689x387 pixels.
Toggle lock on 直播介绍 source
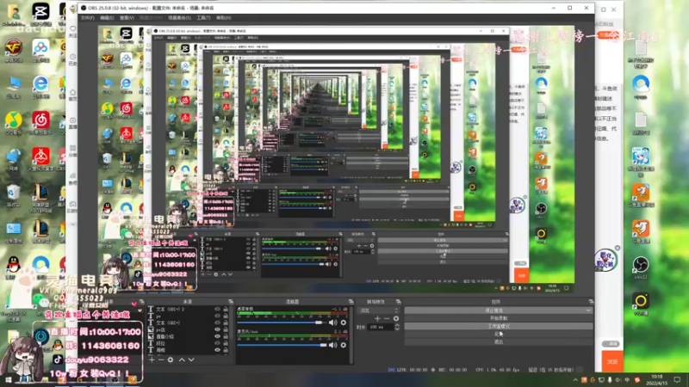click(x=226, y=336)
